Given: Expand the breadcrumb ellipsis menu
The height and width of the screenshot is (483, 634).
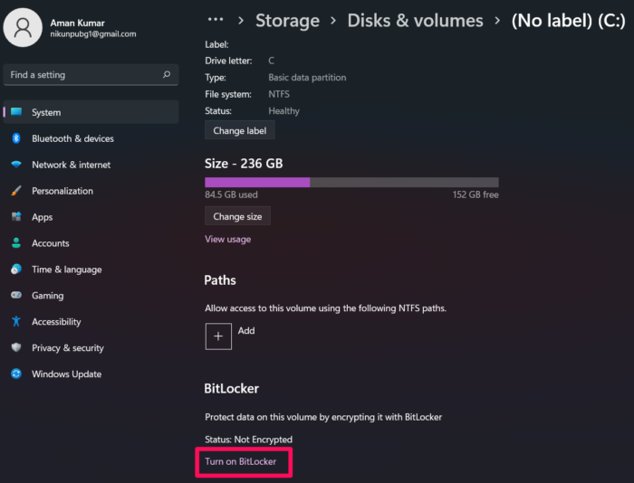Looking at the screenshot, I should [x=215, y=20].
